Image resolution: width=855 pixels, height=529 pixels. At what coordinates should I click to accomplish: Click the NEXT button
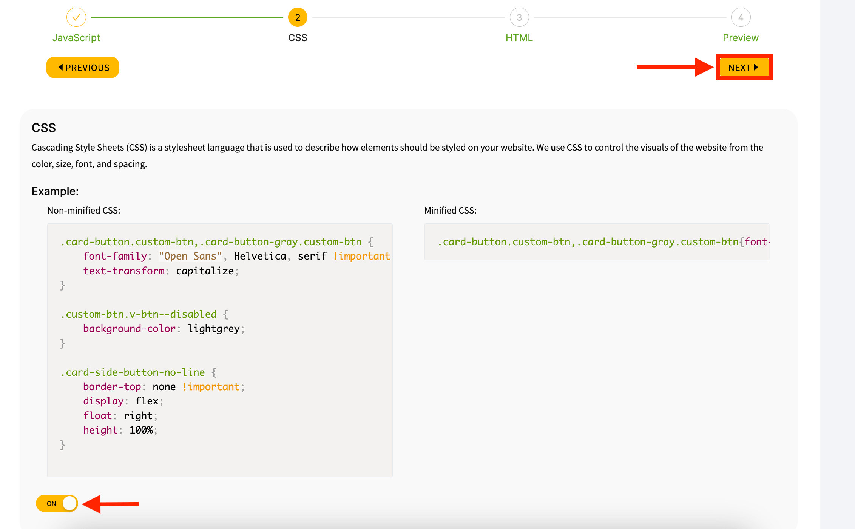(744, 68)
